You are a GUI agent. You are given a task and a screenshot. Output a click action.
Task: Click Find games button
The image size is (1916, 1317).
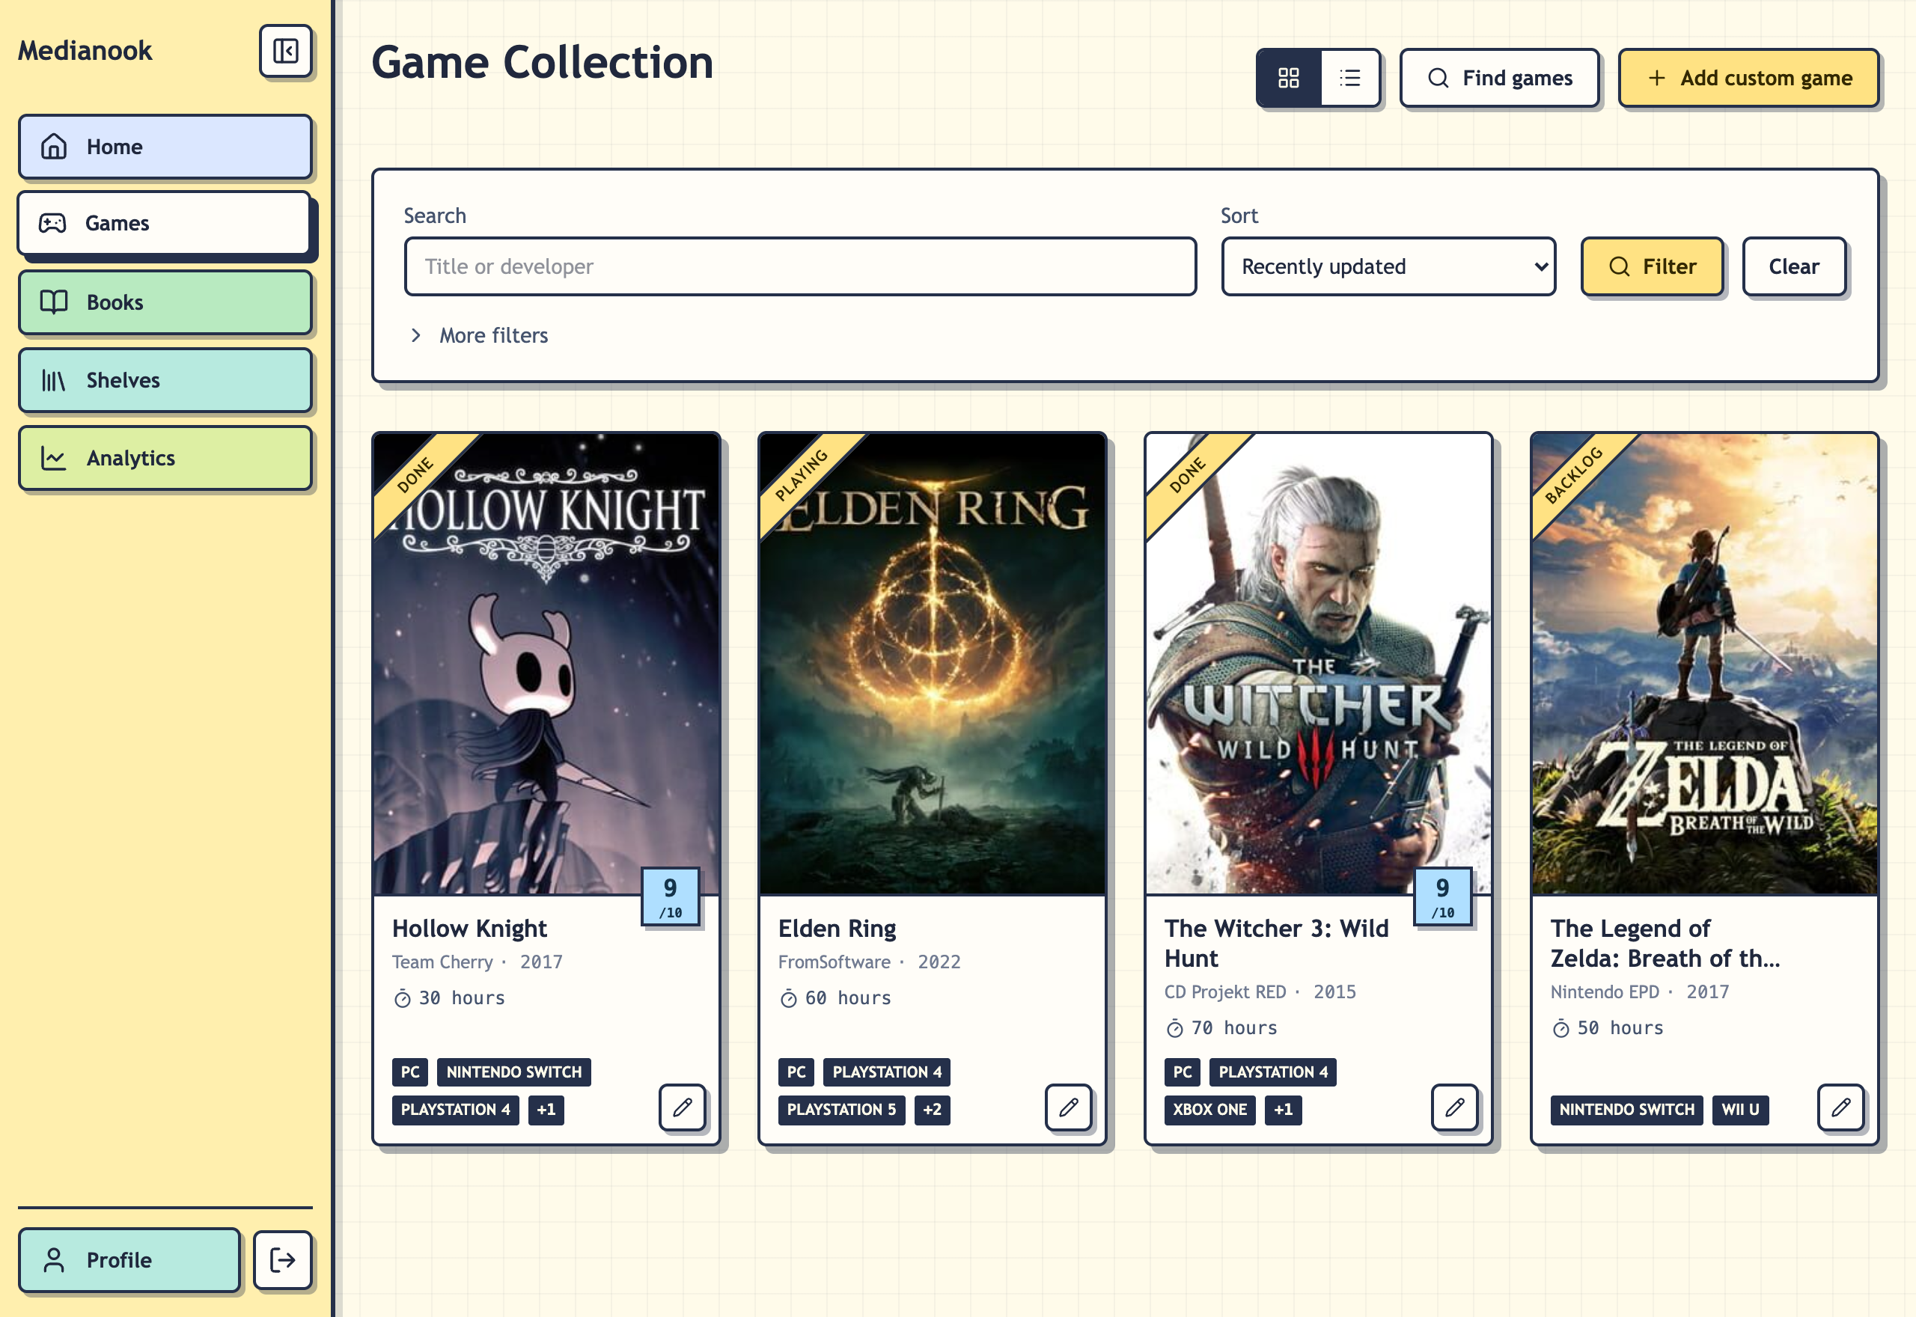pos(1499,78)
